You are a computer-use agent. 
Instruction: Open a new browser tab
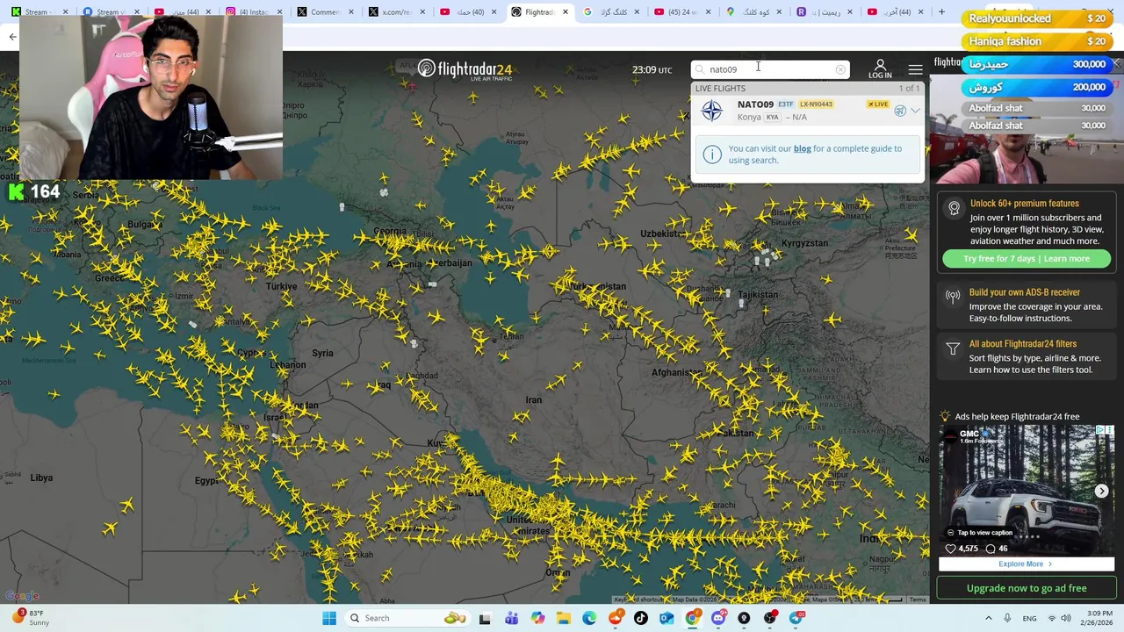point(941,12)
